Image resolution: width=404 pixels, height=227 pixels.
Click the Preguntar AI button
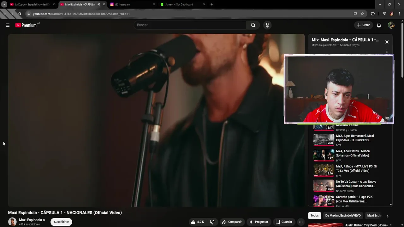259,222
